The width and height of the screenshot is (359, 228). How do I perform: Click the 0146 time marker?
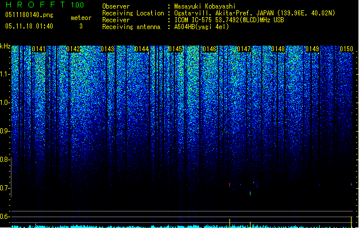coord(209,49)
